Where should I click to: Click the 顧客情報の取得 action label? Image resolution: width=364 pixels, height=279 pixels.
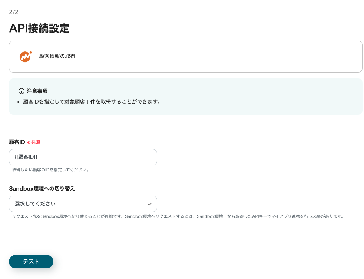57,56
